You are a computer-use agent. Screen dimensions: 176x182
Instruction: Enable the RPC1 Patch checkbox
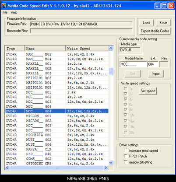pyautogui.click(x=125, y=156)
